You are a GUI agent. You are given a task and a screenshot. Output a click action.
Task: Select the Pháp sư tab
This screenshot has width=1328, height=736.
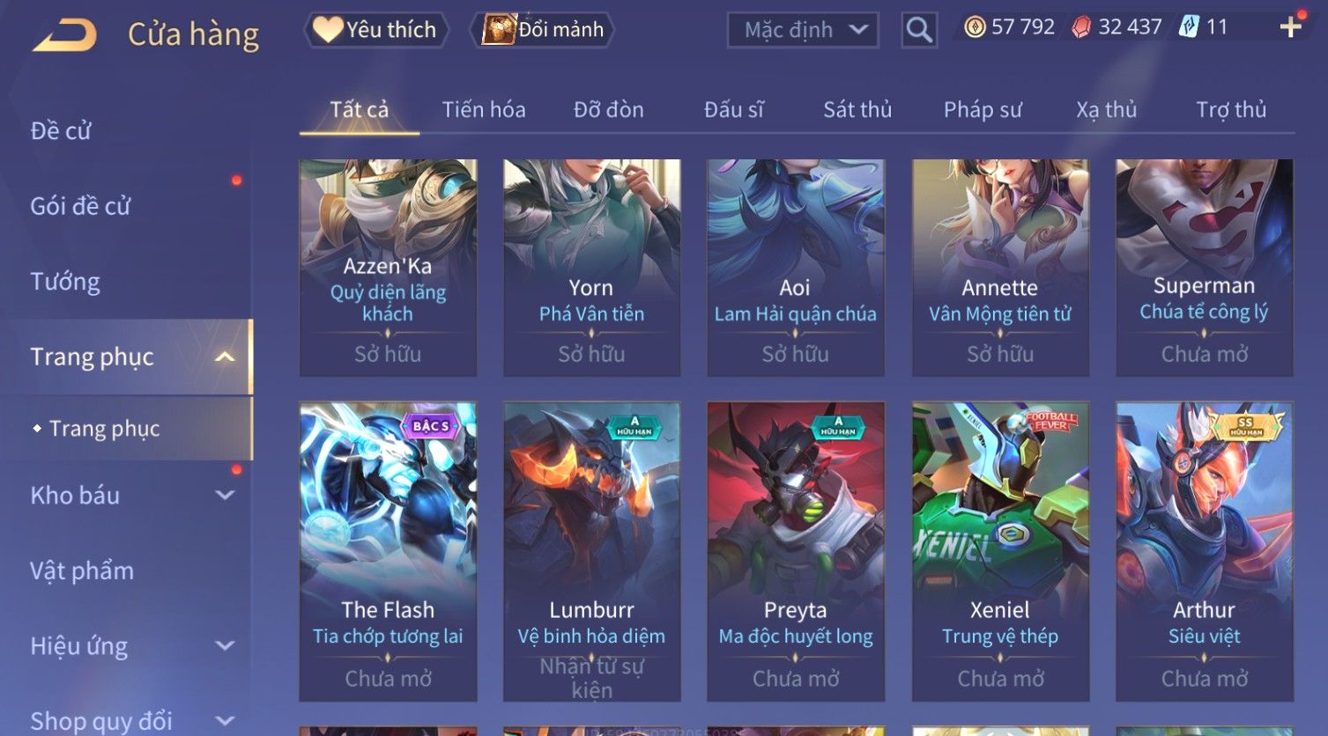pos(983,110)
